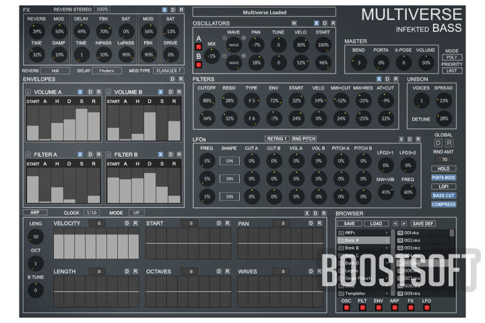Click the previous preset arrow in Browser
Image resolution: width=485 pixels, height=323 pixels.
coord(395,223)
